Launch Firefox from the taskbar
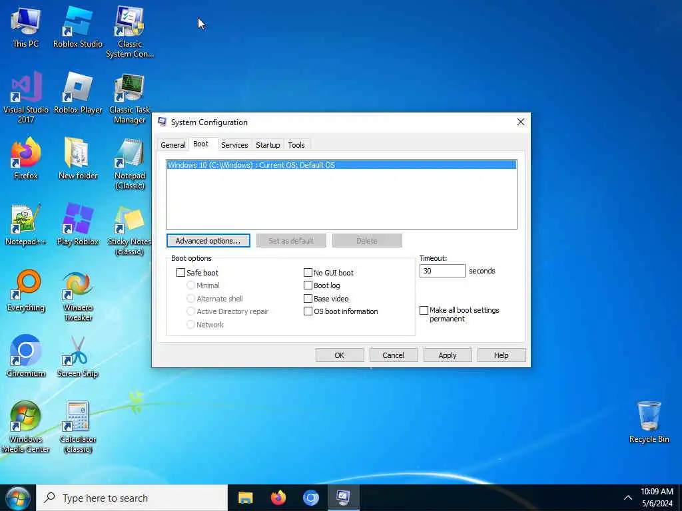682x511 pixels. tap(278, 498)
